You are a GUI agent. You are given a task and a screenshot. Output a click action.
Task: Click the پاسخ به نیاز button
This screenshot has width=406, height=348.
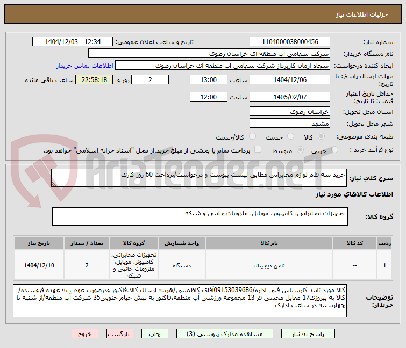[x=308, y=334]
